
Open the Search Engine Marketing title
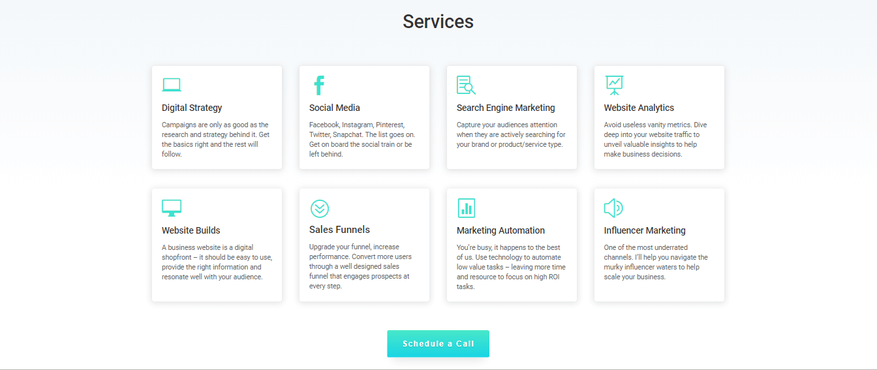coord(506,108)
